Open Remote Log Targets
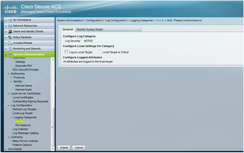This screenshot has width=244, height=153. [x=24, y=109]
